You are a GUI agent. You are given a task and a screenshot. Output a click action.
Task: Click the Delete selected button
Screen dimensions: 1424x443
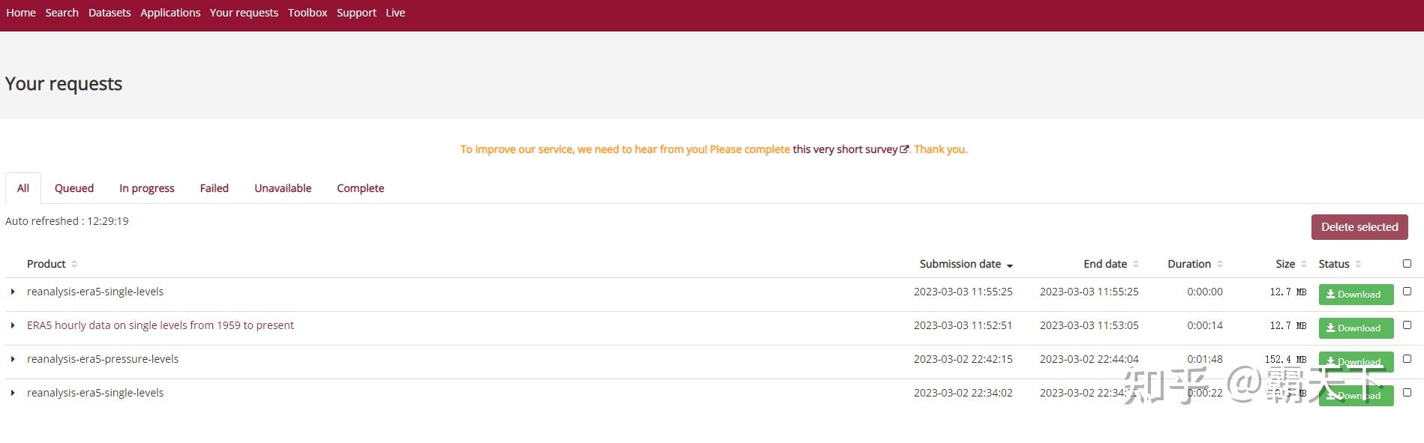tap(1359, 227)
